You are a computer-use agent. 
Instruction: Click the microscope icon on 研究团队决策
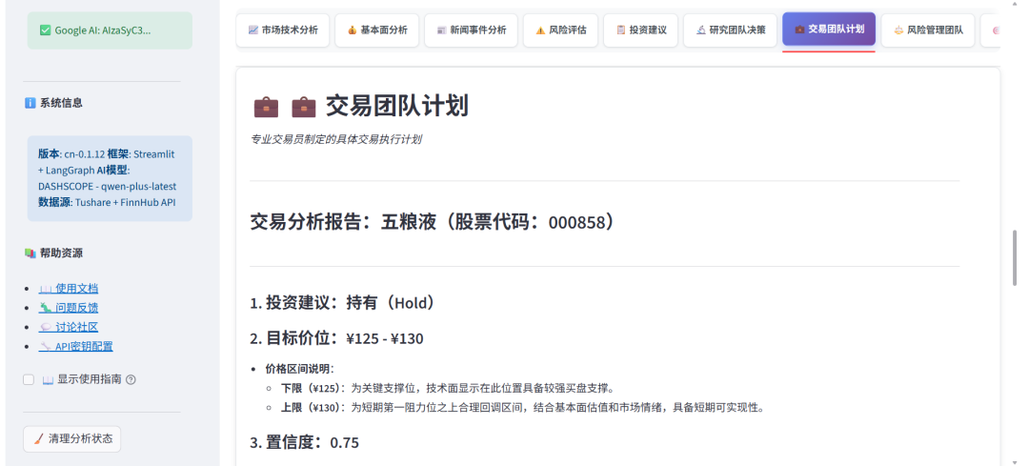click(x=701, y=30)
